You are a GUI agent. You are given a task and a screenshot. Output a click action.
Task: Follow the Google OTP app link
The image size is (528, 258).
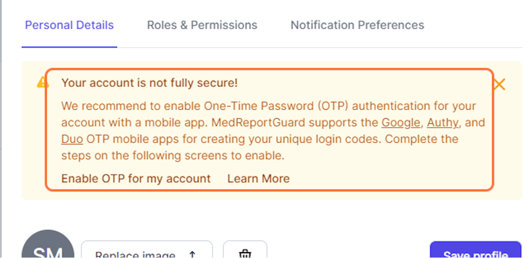tap(400, 122)
